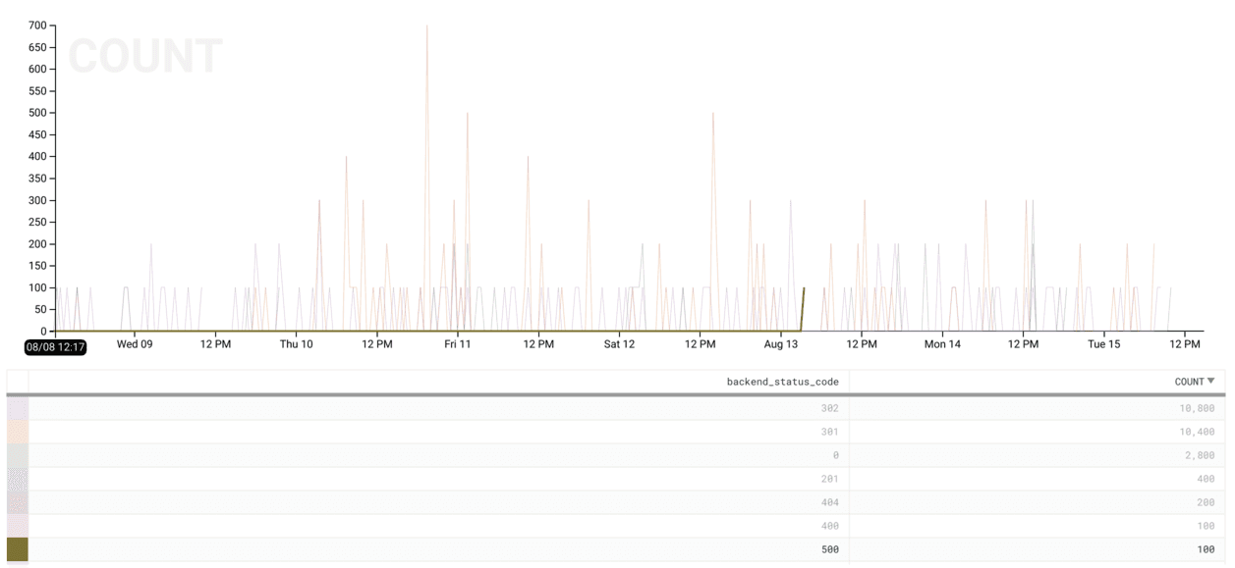The image size is (1235, 568).
Task: Click the Aug 13 x-axis label
Action: (781, 344)
